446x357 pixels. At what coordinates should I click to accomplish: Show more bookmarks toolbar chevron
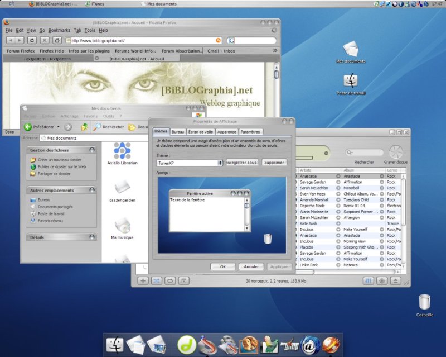pyautogui.click(x=275, y=50)
